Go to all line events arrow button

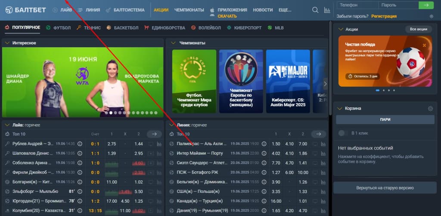(x=319, y=134)
